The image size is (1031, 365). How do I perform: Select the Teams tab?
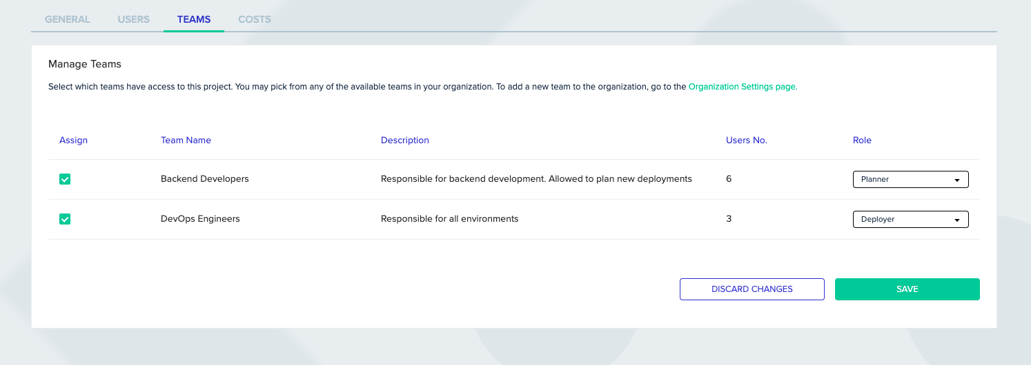194,19
